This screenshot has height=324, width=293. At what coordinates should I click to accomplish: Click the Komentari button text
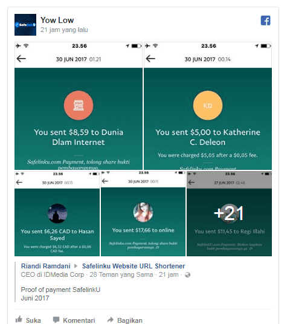pyautogui.click(x=79, y=320)
